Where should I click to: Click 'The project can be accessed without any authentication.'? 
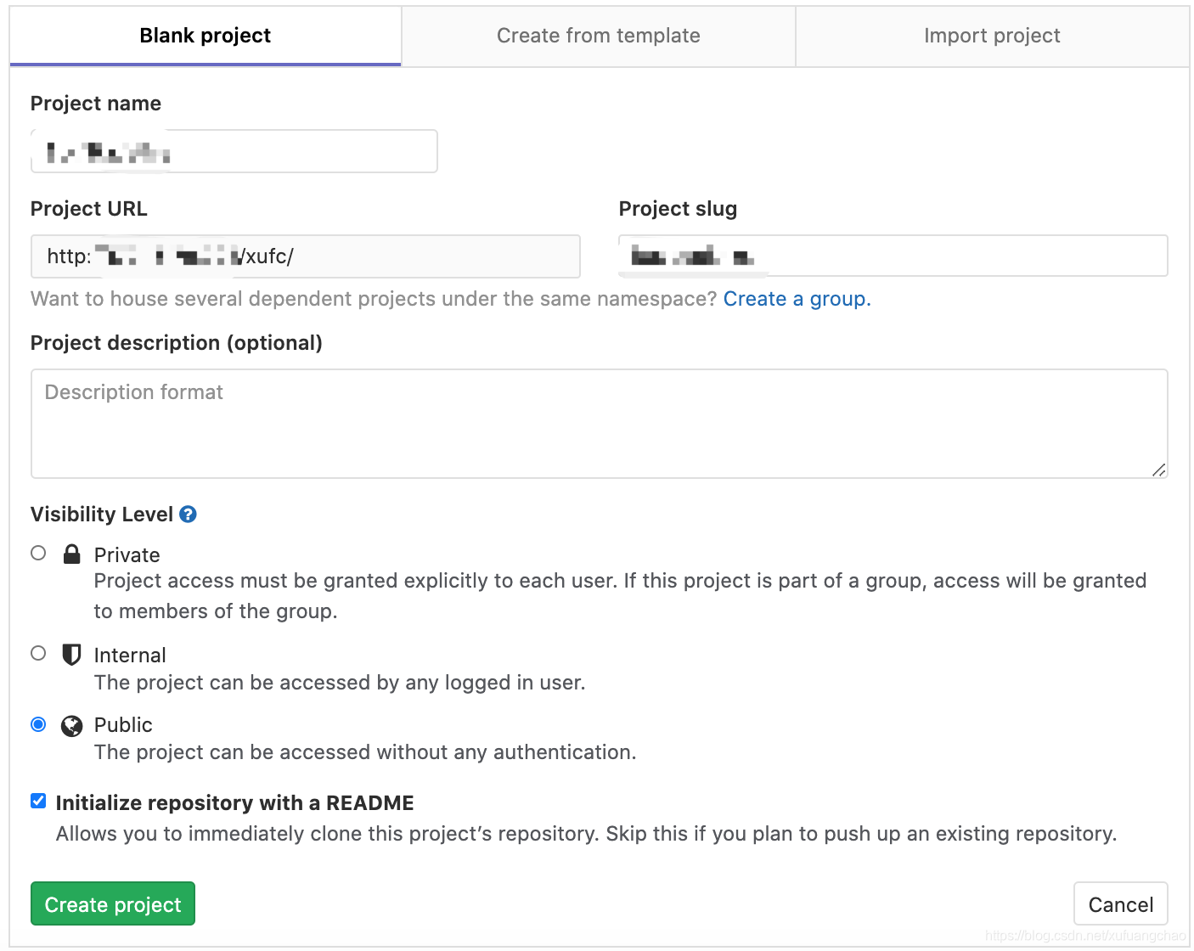(365, 752)
